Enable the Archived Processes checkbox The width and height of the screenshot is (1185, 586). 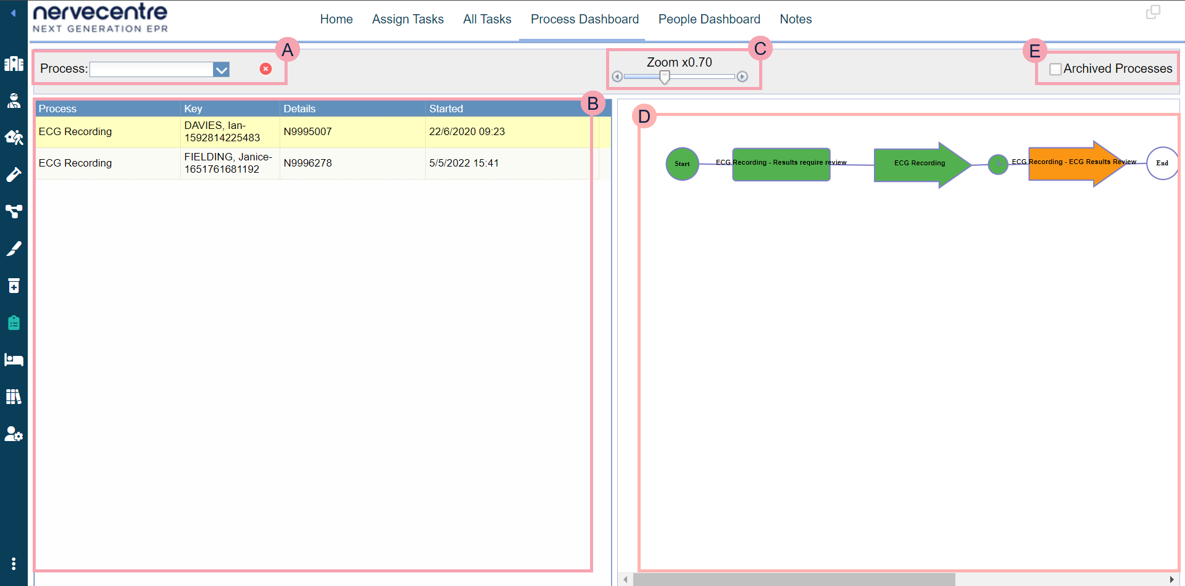coord(1055,69)
